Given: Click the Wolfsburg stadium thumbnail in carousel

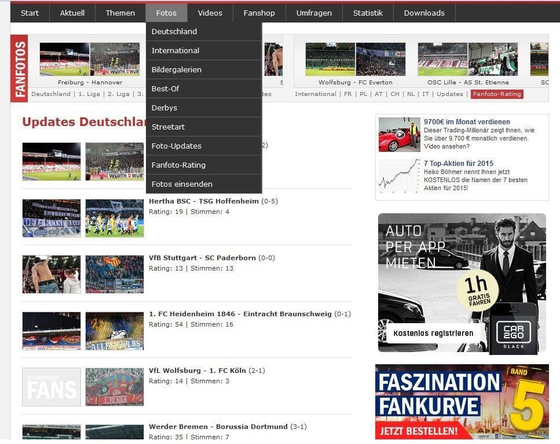Looking at the screenshot, I should [330, 59].
